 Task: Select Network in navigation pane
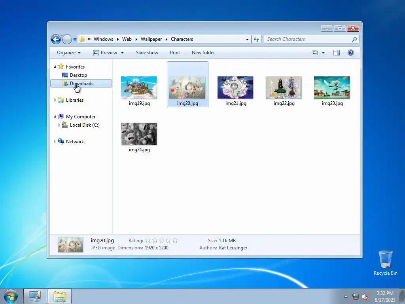75,141
